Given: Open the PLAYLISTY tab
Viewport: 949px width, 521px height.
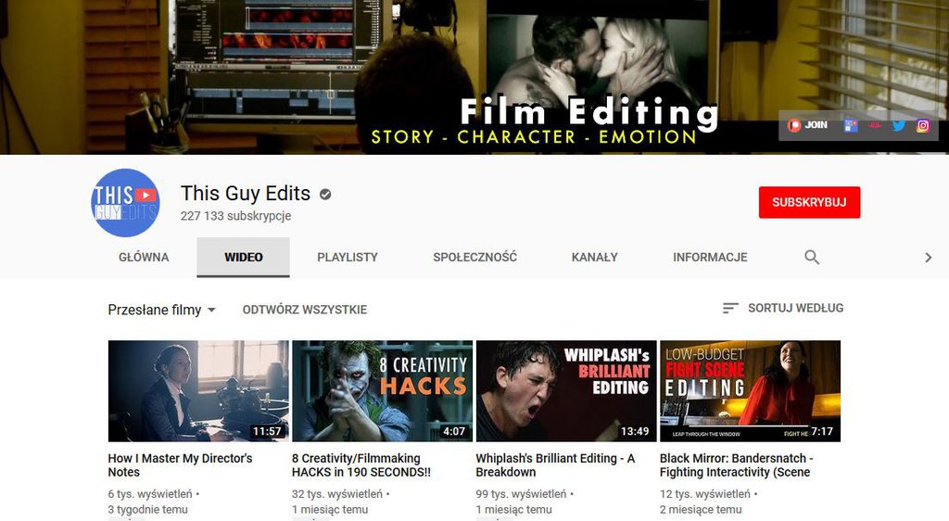Looking at the screenshot, I should [x=348, y=257].
